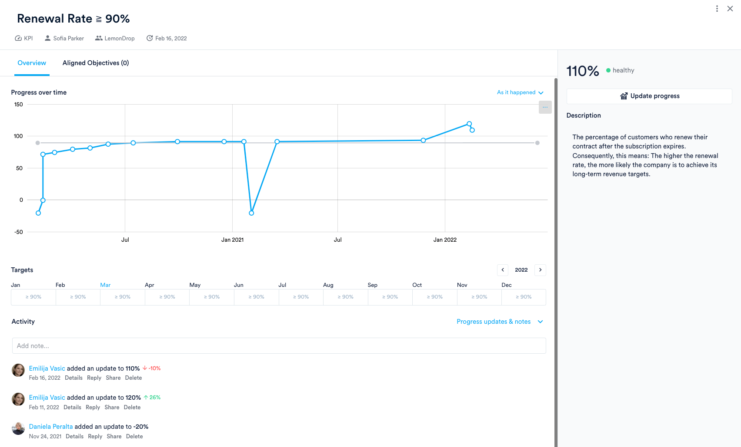Open Emilija Vasic's profile avatar
This screenshot has height=447, width=741.
click(18, 370)
